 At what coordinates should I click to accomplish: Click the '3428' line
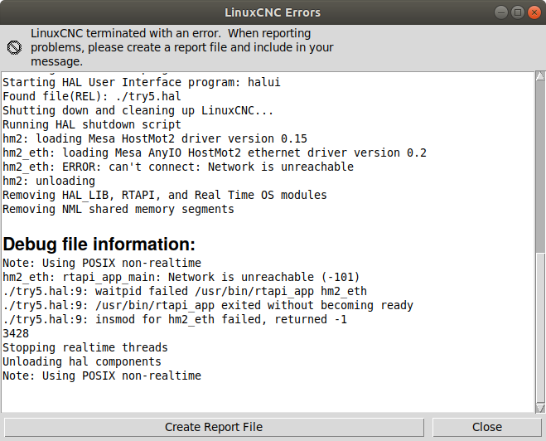point(16,334)
